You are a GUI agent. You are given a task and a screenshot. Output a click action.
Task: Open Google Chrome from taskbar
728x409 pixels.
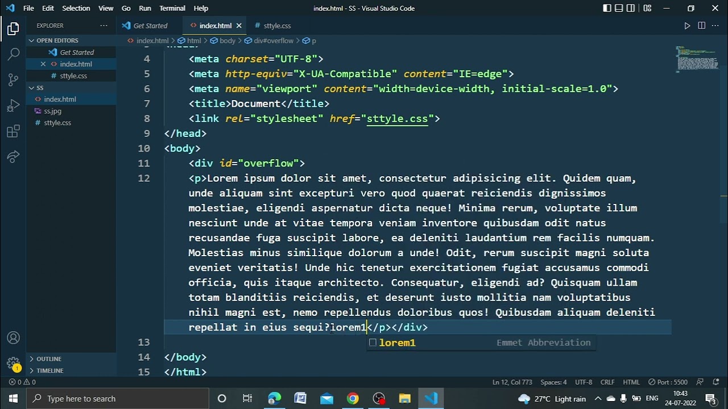click(353, 398)
